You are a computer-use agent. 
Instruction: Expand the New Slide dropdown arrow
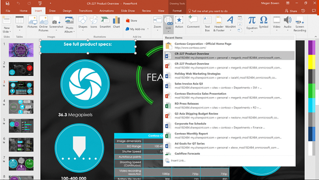tap(10, 32)
